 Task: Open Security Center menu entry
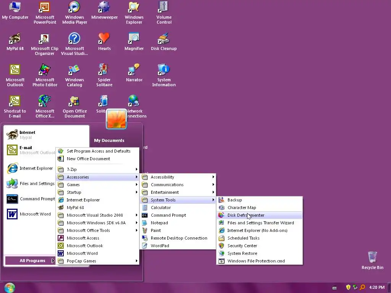[x=260, y=246]
